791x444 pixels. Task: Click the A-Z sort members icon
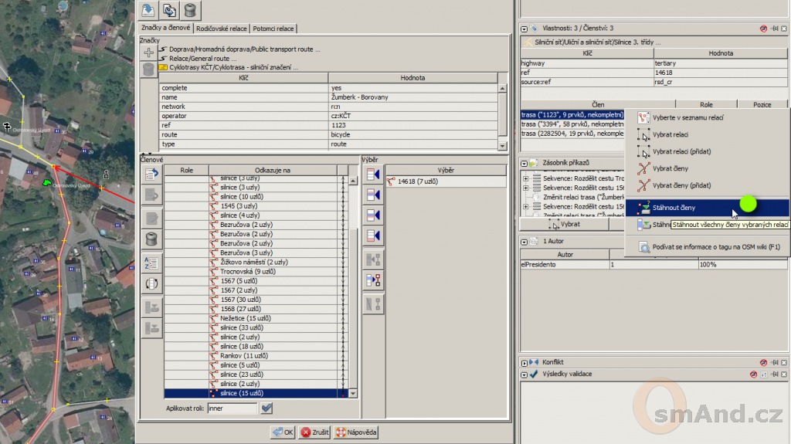tap(151, 263)
